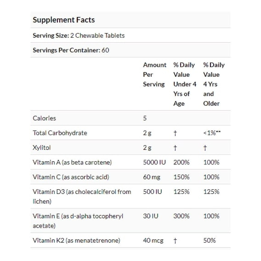The height and width of the screenshot is (261, 261).
Task: Click Vitamin A (as beta carotene) label
Action: point(72,162)
